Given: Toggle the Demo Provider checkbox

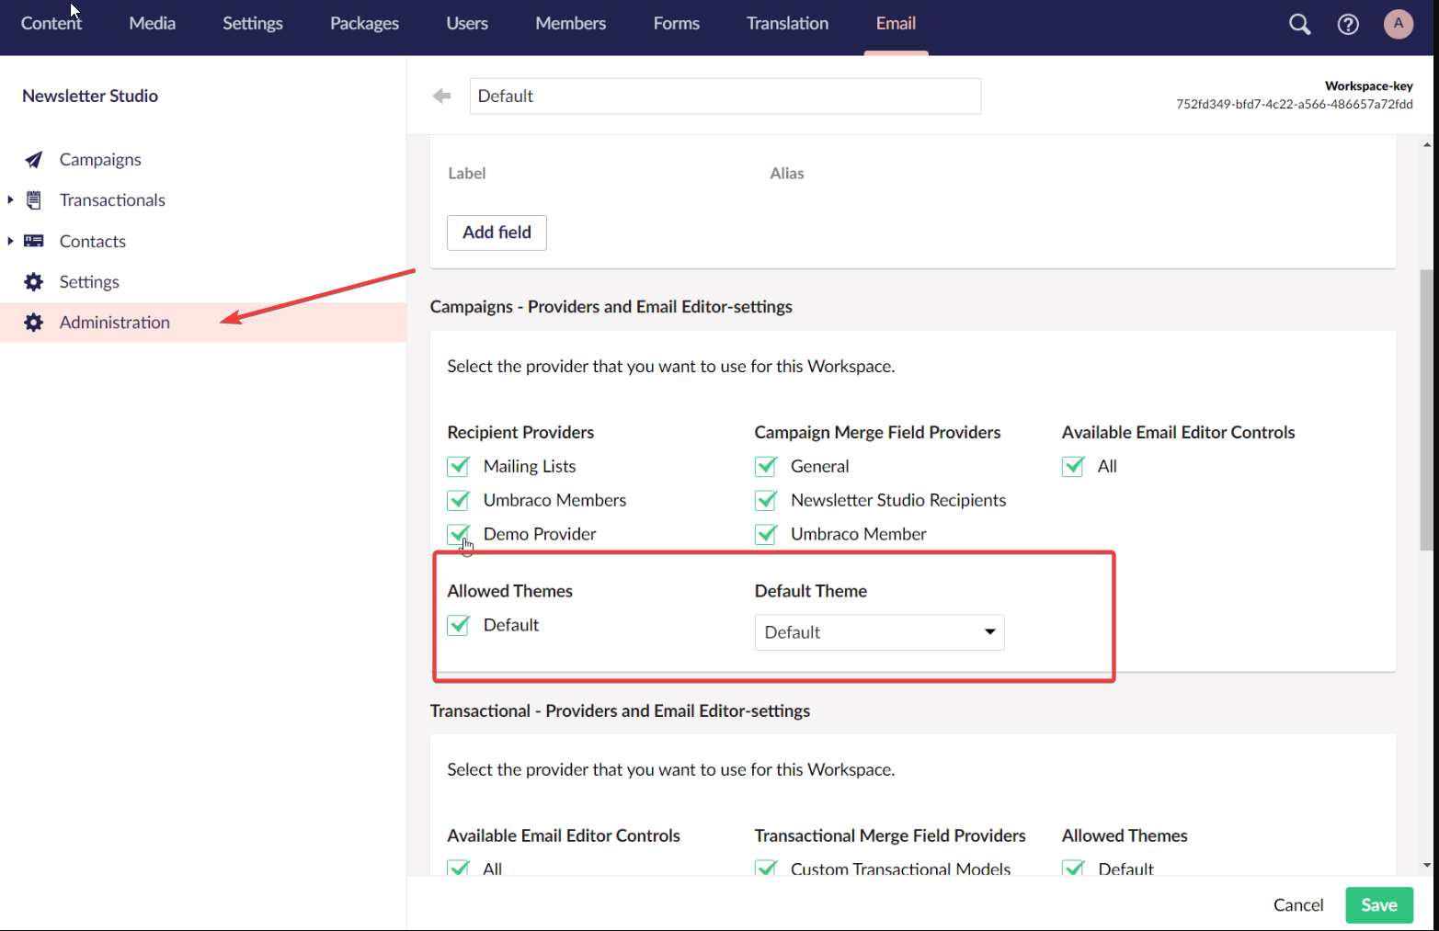Looking at the screenshot, I should [458, 535].
